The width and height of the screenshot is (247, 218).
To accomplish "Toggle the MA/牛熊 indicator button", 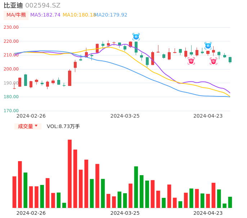I will pyautogui.click(x=16, y=15).
